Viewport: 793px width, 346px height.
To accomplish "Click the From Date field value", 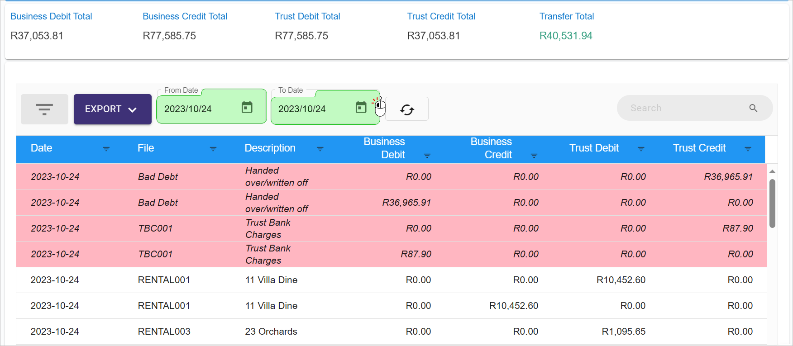I will (188, 109).
